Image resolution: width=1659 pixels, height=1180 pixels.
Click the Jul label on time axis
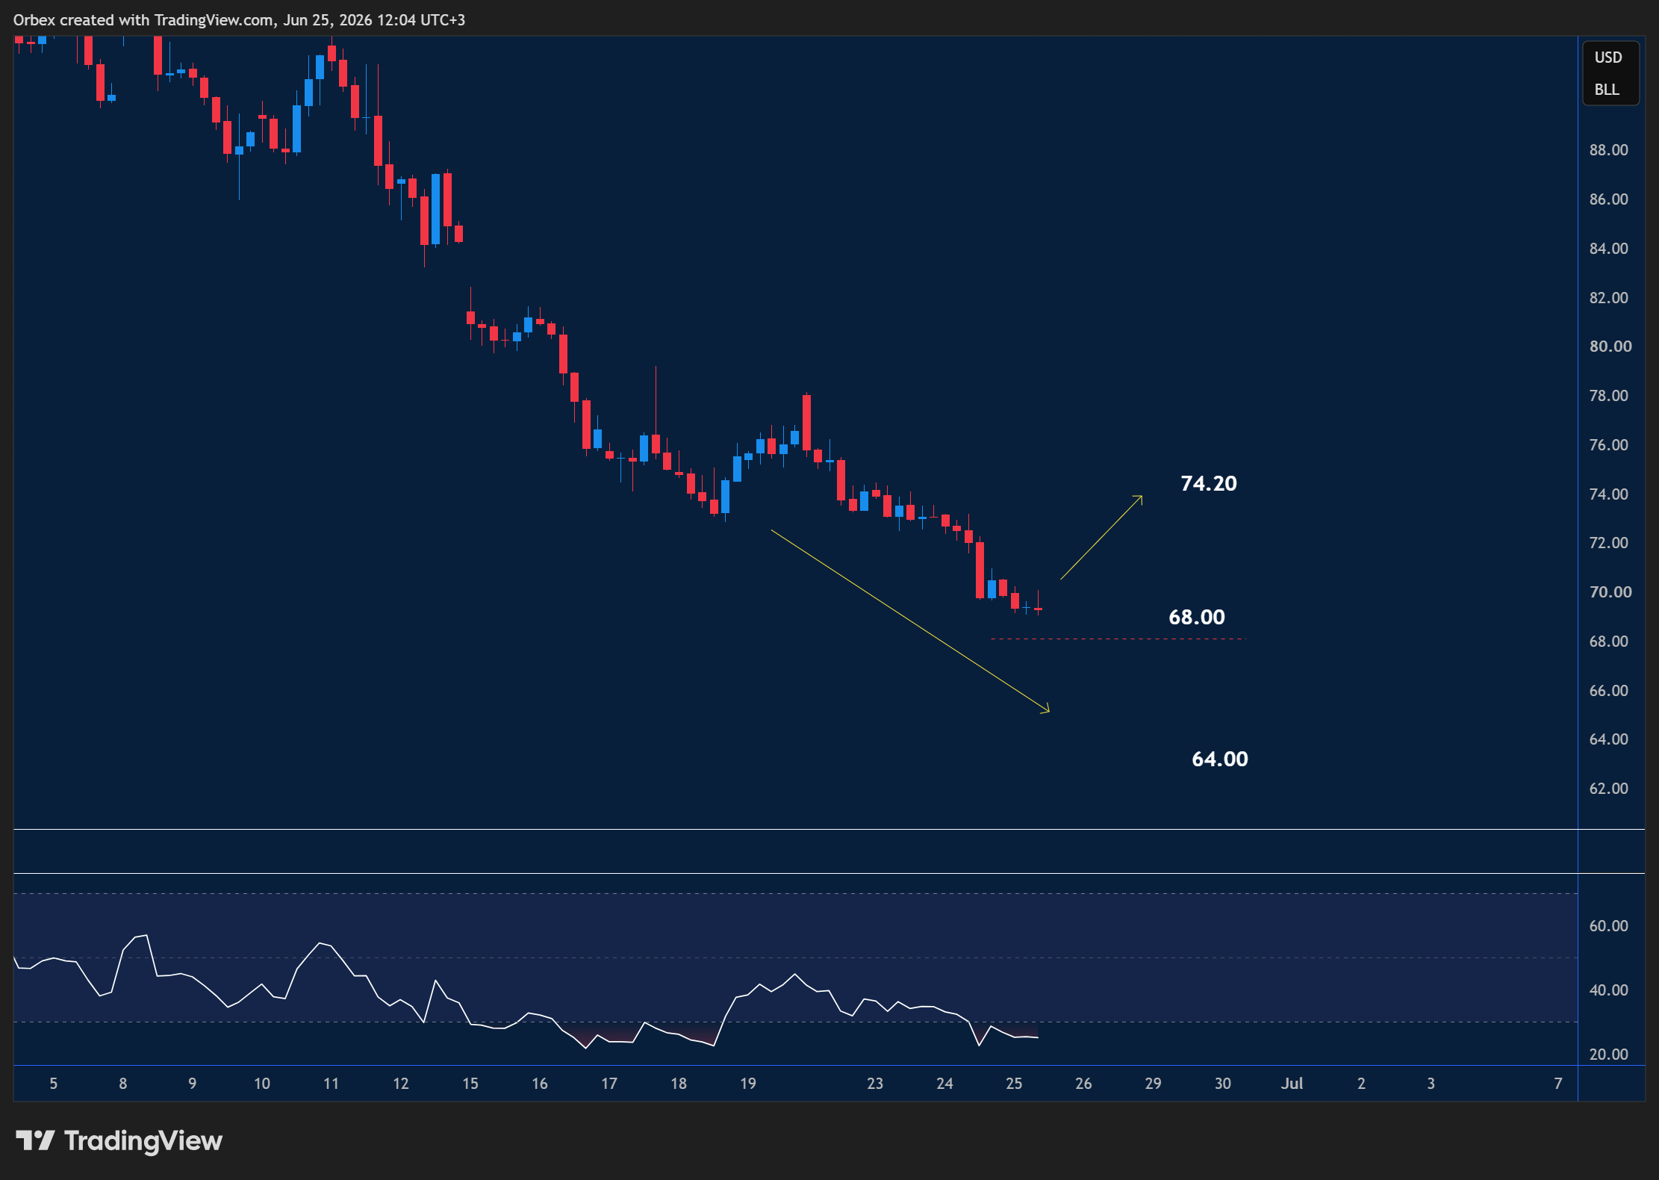tap(1292, 1084)
